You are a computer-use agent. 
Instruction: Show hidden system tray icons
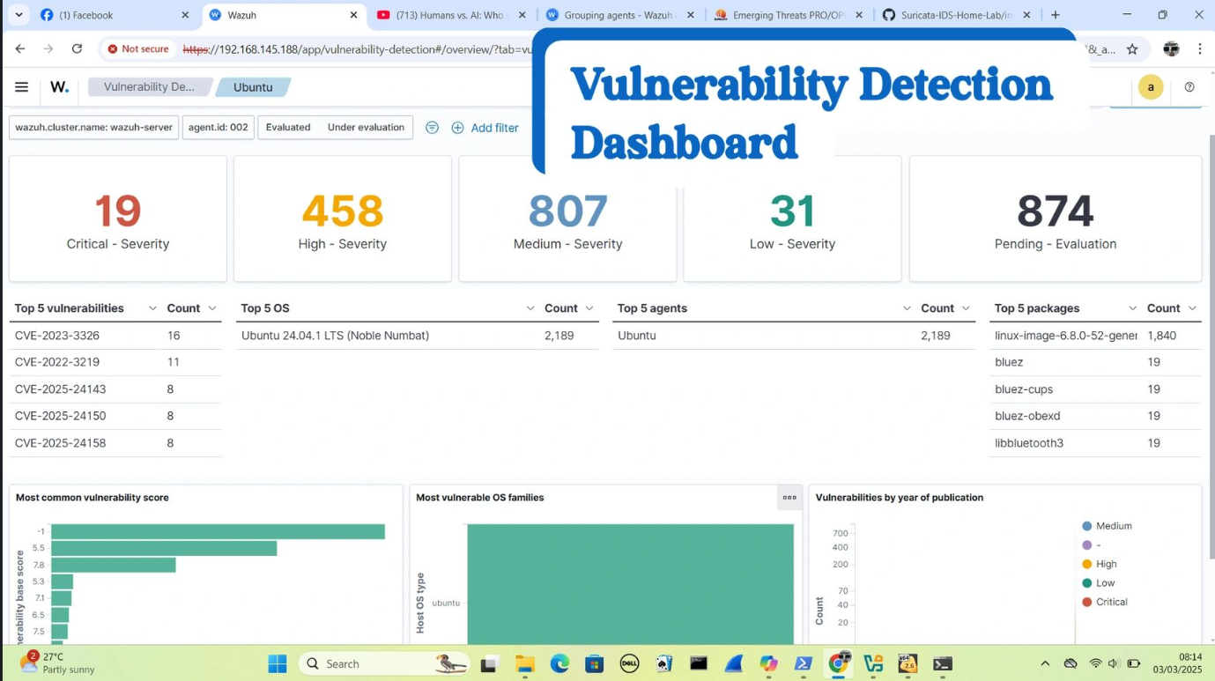(x=1045, y=663)
